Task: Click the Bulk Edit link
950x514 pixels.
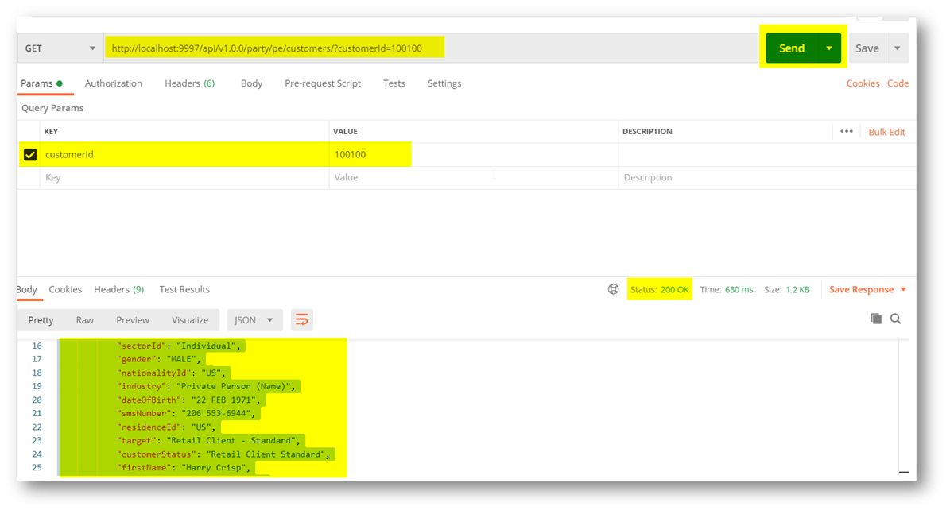Action: coord(886,132)
